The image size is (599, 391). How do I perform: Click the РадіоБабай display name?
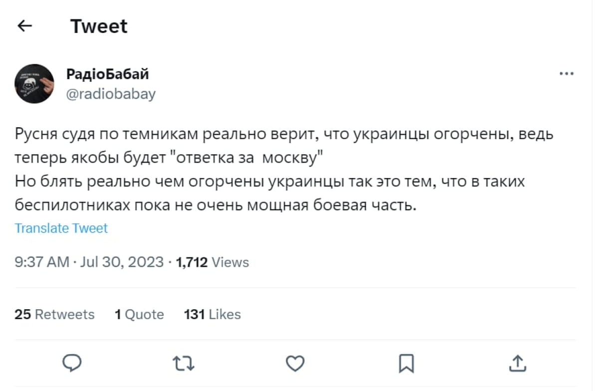click(107, 74)
